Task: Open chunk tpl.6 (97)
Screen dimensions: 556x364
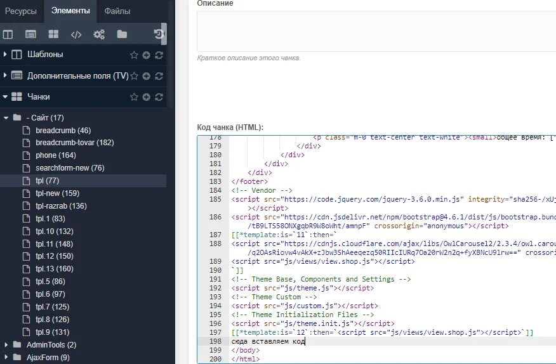Action: (x=50, y=294)
